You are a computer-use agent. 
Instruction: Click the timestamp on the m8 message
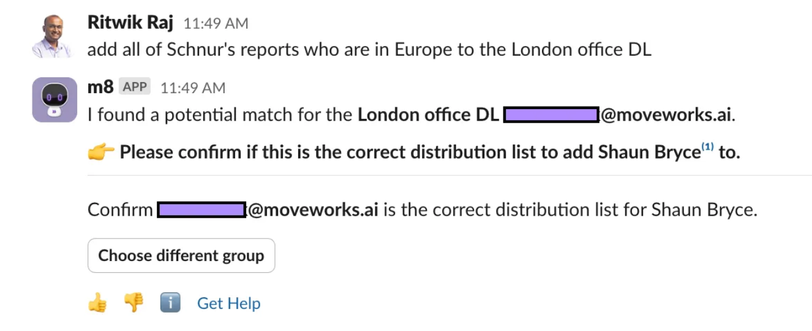(x=193, y=88)
